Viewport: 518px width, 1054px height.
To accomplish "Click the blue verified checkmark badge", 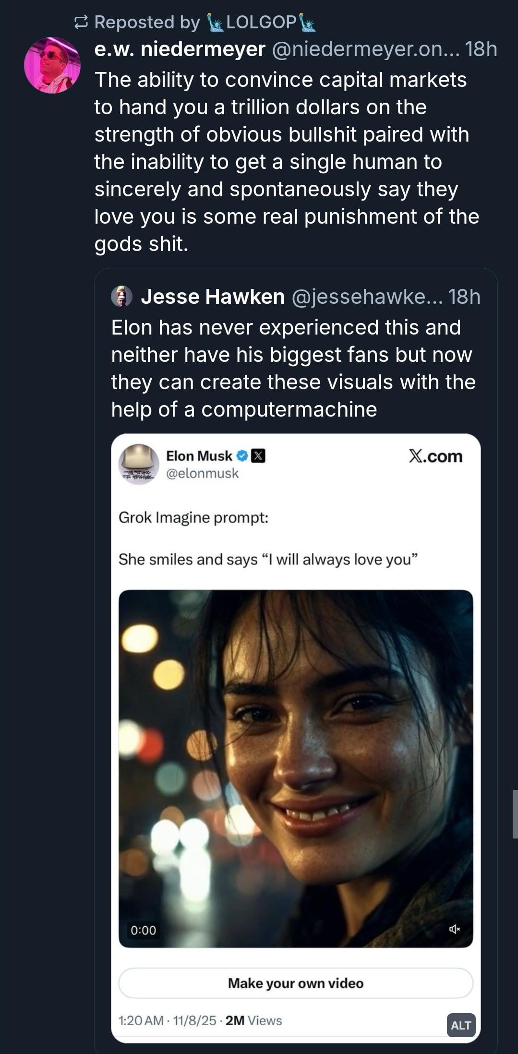I will tap(242, 455).
